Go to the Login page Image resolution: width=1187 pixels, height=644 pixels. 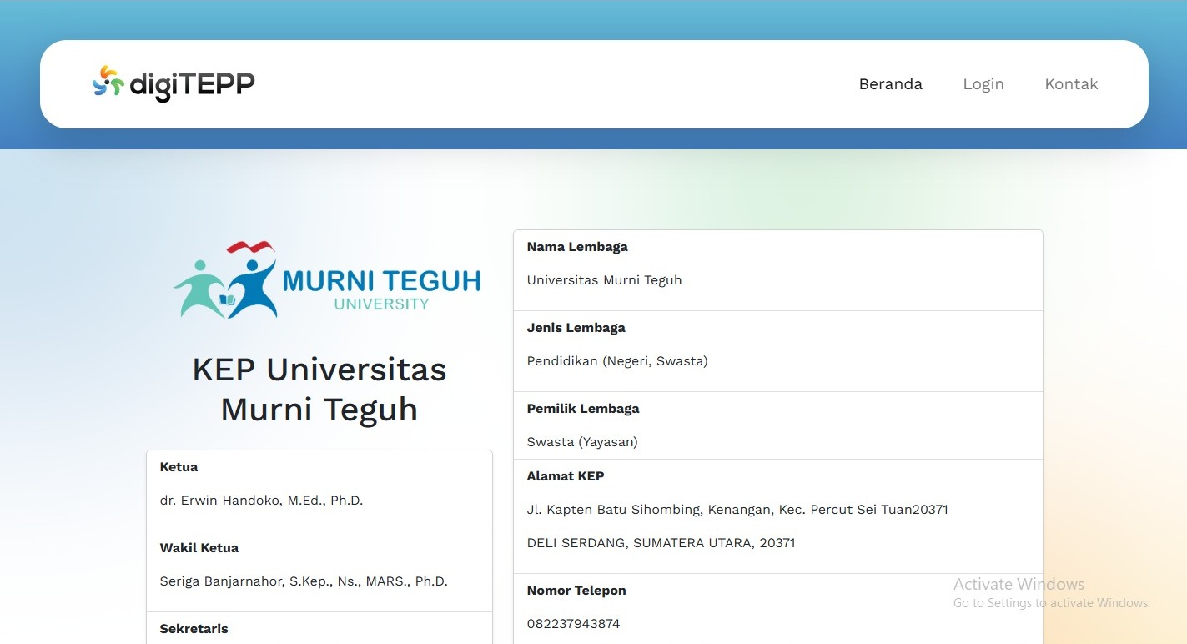983,84
